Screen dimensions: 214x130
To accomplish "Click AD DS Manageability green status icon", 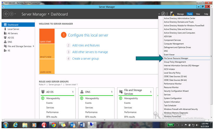I will (x=43, y=98).
